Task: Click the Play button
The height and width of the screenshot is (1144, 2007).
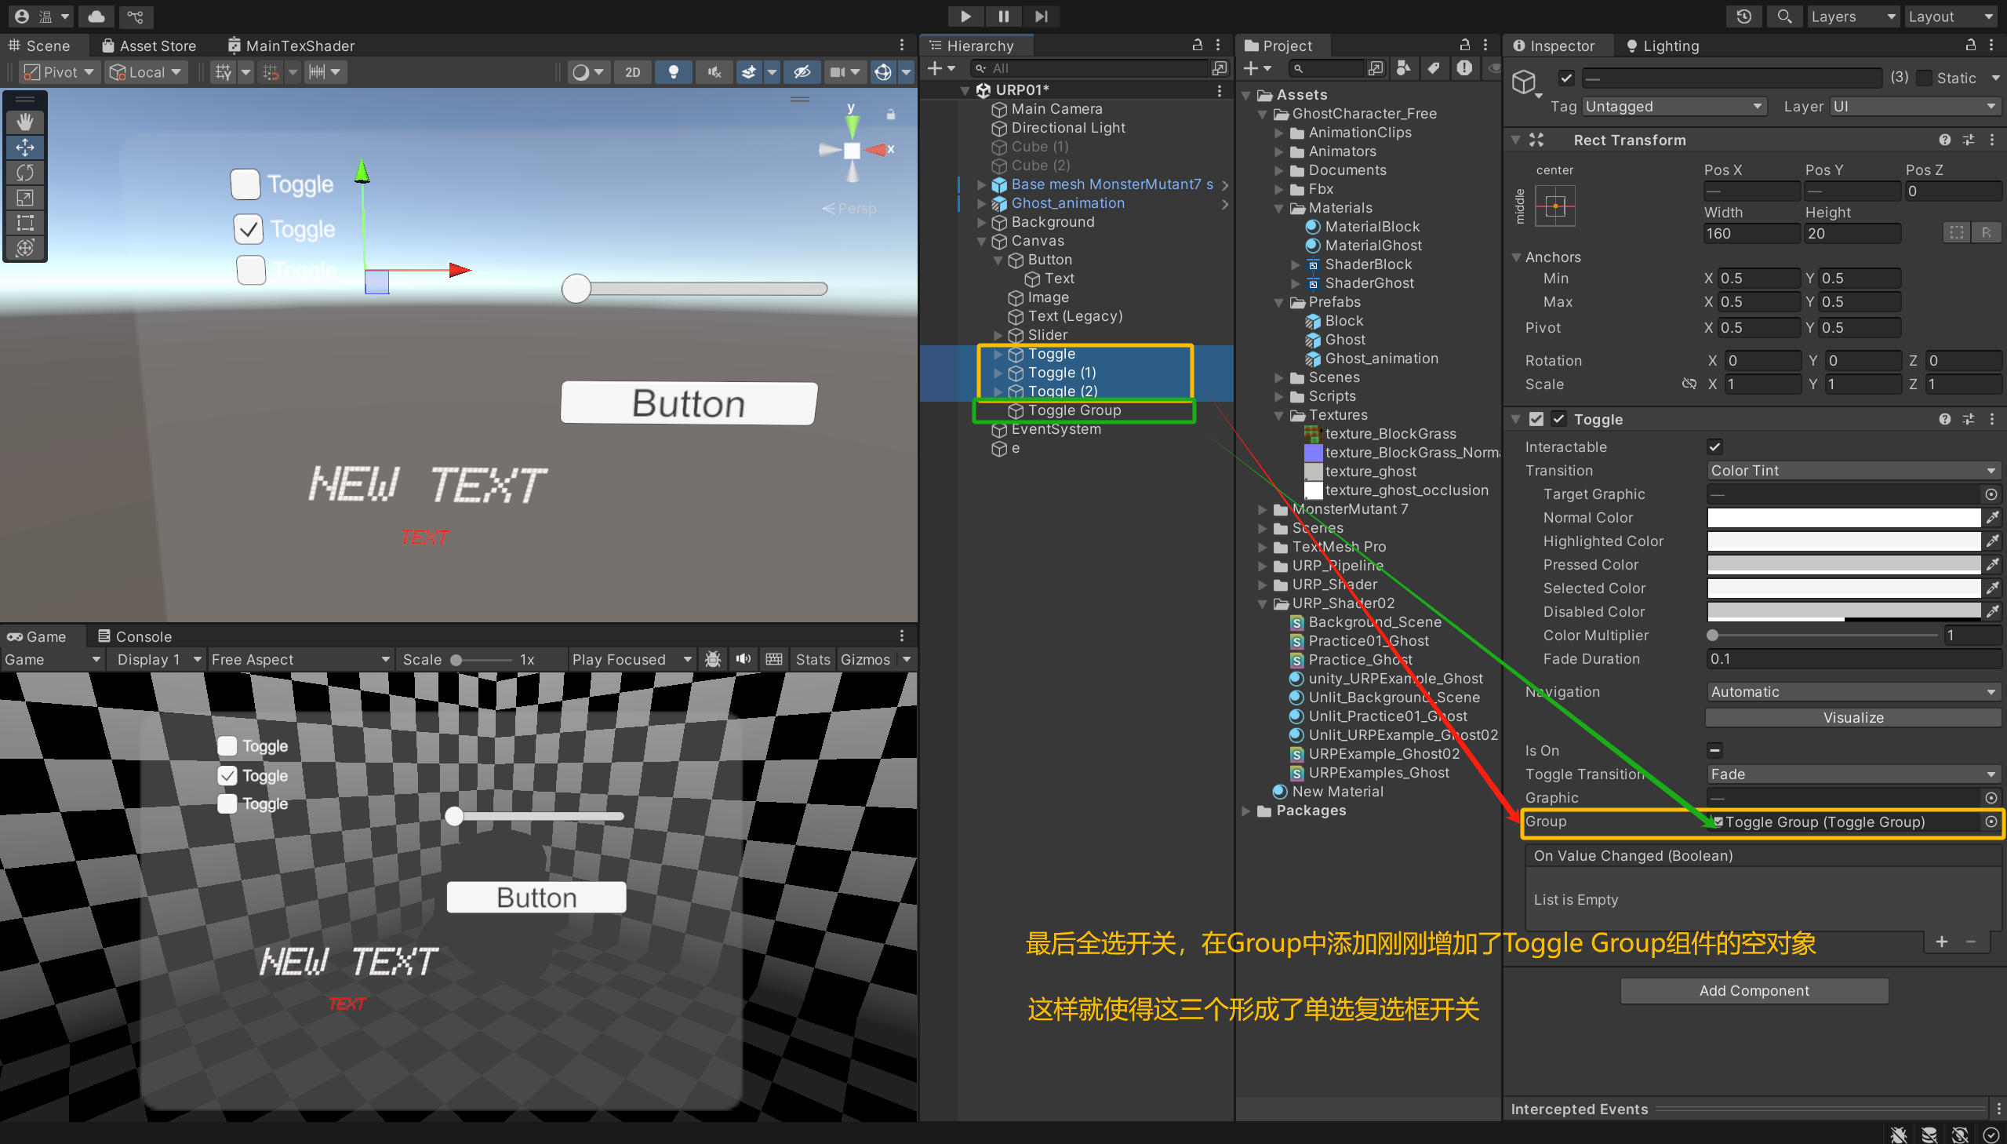Action: click(x=965, y=16)
